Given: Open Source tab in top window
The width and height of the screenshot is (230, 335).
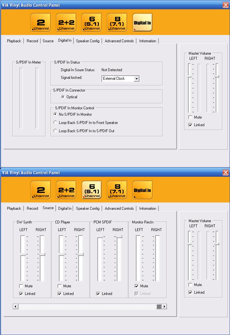Looking at the screenshot, I should [x=48, y=41].
